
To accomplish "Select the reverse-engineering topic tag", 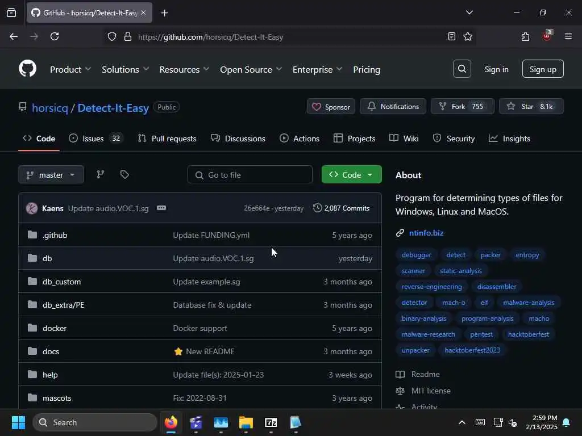I will tap(432, 287).
